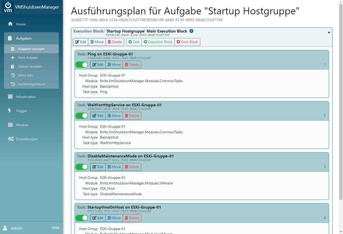
Task: Edit the Main Execution Block
Action: (x=81, y=42)
